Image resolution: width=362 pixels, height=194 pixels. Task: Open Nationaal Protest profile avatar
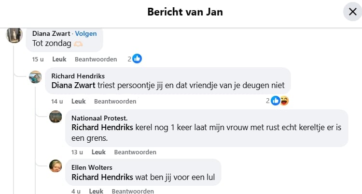(56, 117)
